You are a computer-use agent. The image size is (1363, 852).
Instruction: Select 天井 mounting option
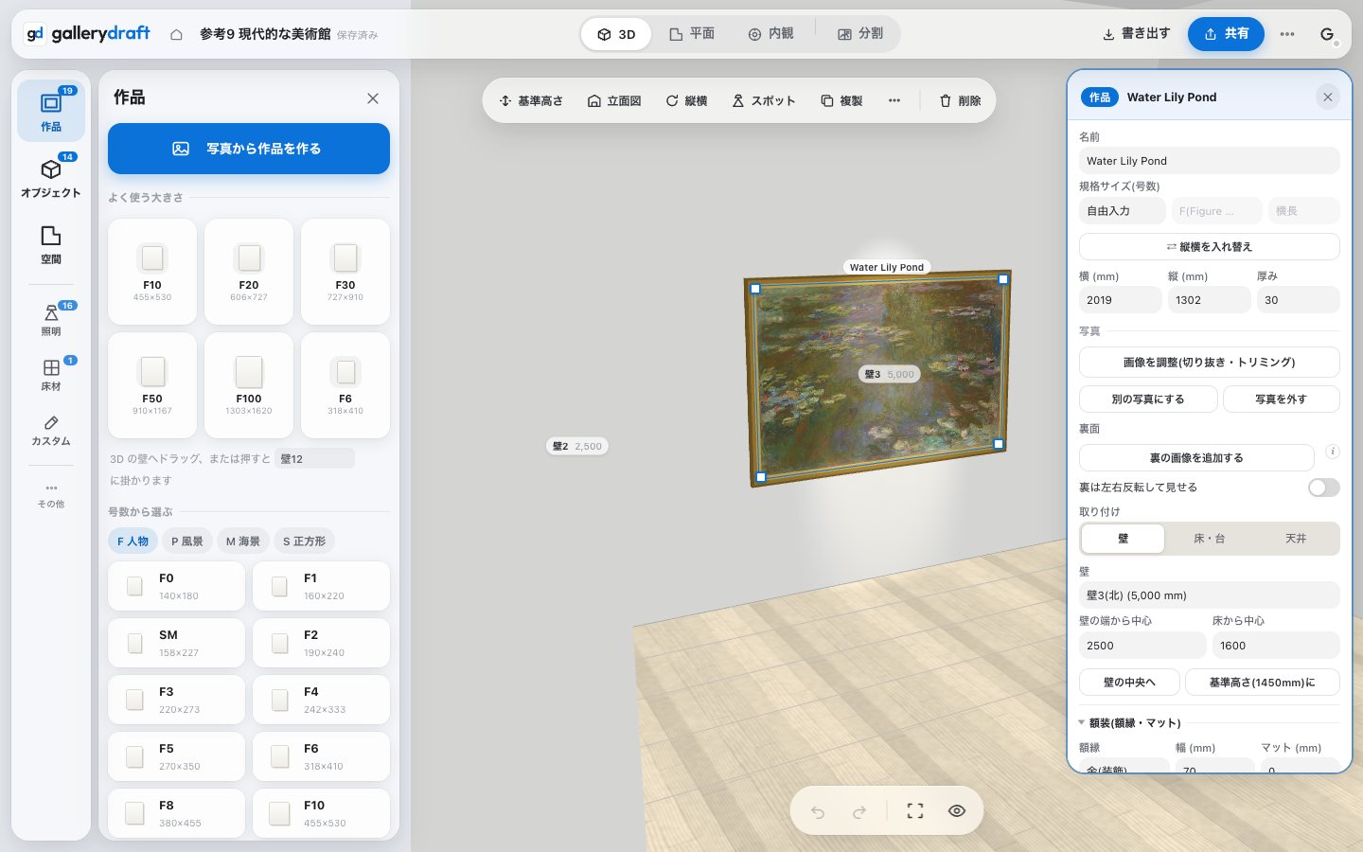point(1296,539)
